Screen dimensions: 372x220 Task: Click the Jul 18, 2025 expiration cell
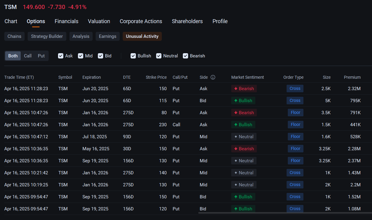point(95,137)
